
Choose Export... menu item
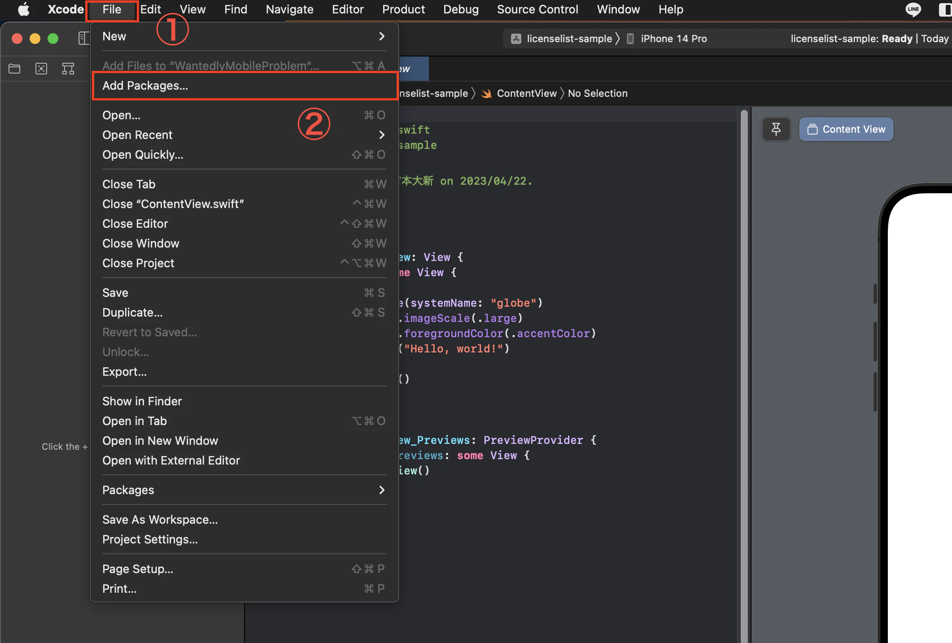pyautogui.click(x=245, y=372)
